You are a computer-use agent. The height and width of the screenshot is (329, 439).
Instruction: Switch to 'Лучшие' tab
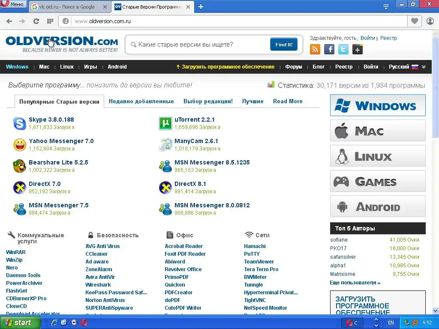tap(253, 101)
